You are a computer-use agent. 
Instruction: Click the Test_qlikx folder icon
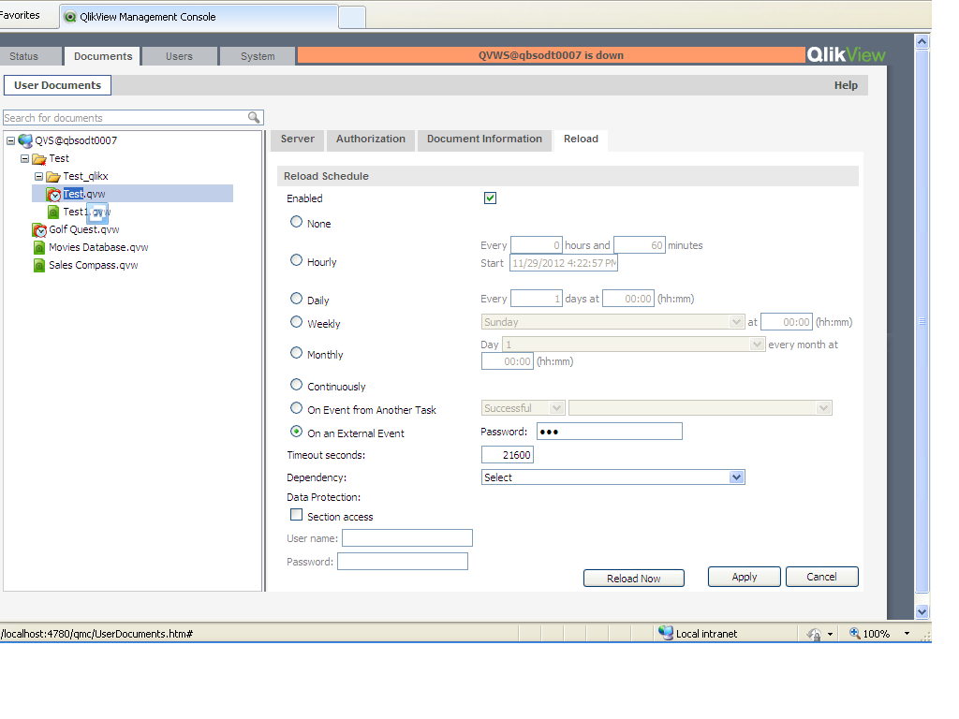click(53, 177)
